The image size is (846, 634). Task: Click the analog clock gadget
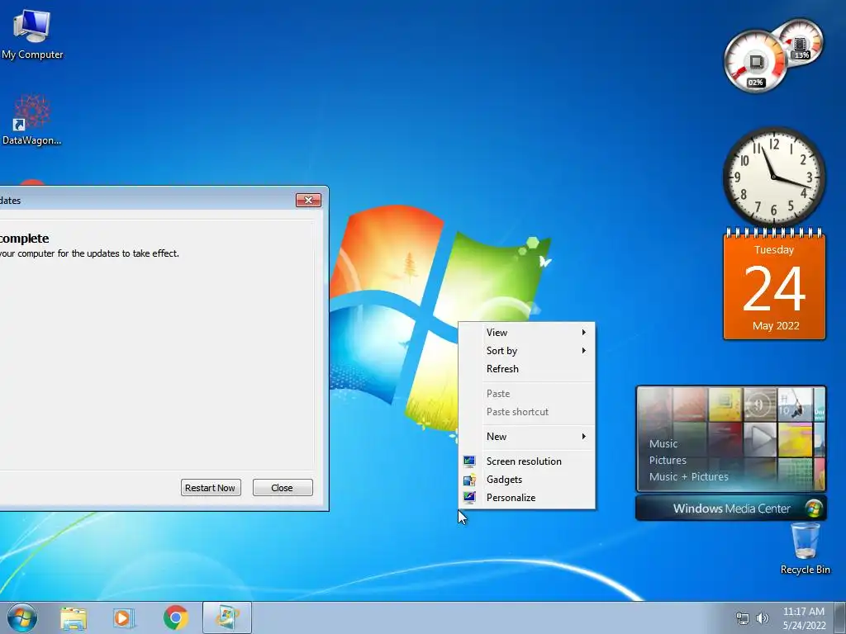pos(773,177)
